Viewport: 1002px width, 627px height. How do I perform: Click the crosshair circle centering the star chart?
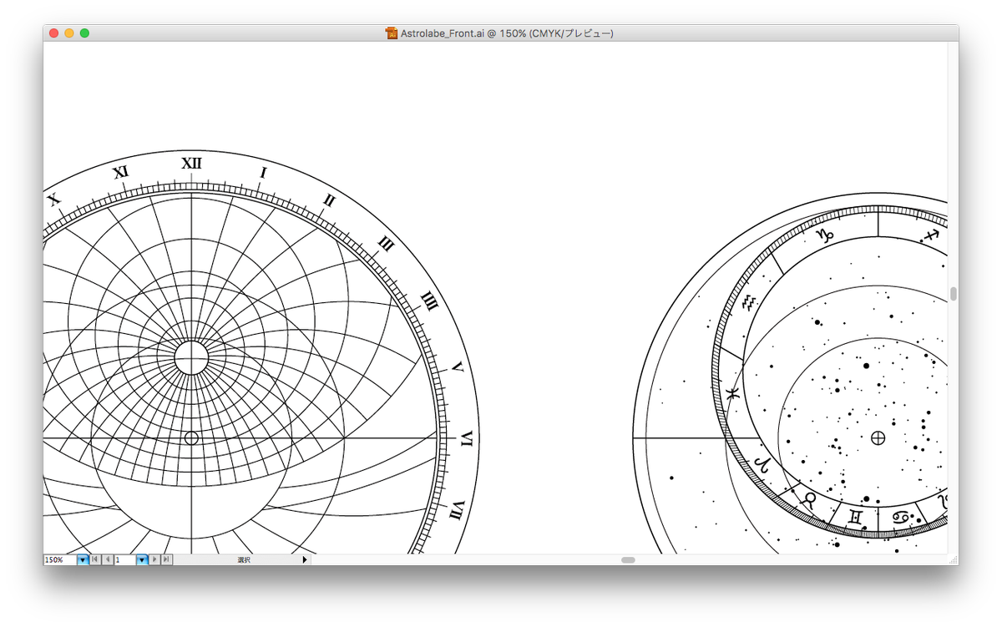878,437
